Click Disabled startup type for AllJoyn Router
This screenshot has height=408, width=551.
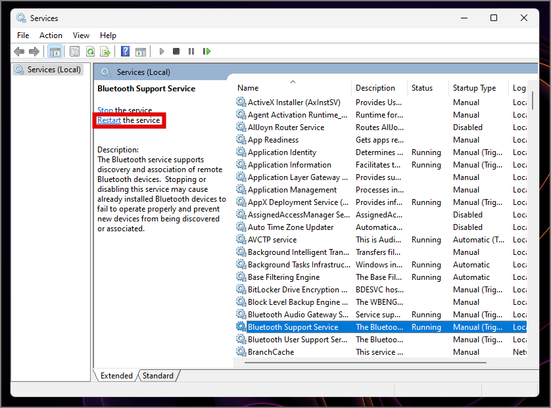point(467,127)
